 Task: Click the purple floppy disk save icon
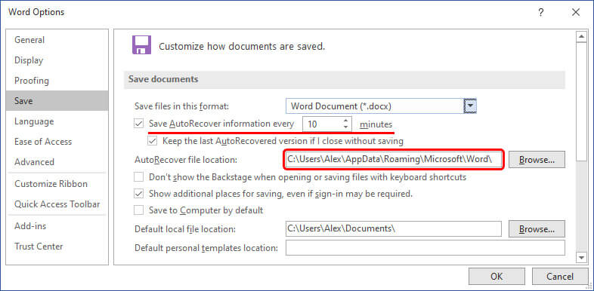tap(141, 45)
